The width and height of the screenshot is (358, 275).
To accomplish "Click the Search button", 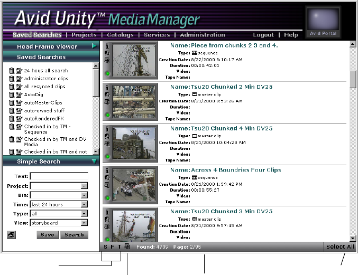I will pos(74,235).
